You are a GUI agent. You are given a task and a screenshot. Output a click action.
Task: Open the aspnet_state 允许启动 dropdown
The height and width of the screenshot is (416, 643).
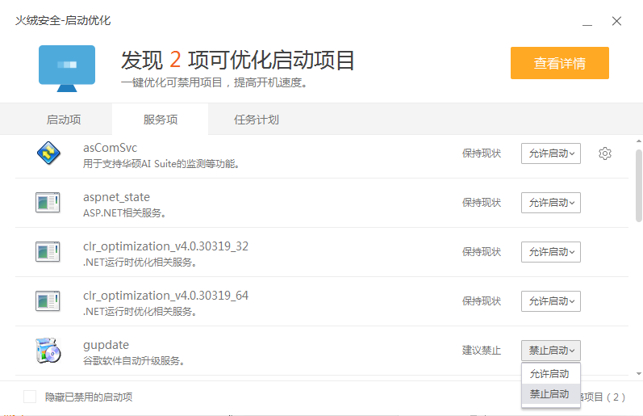[x=551, y=203]
